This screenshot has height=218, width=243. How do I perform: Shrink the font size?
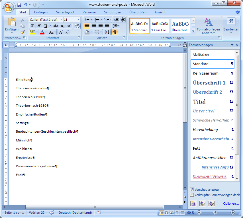67,32
